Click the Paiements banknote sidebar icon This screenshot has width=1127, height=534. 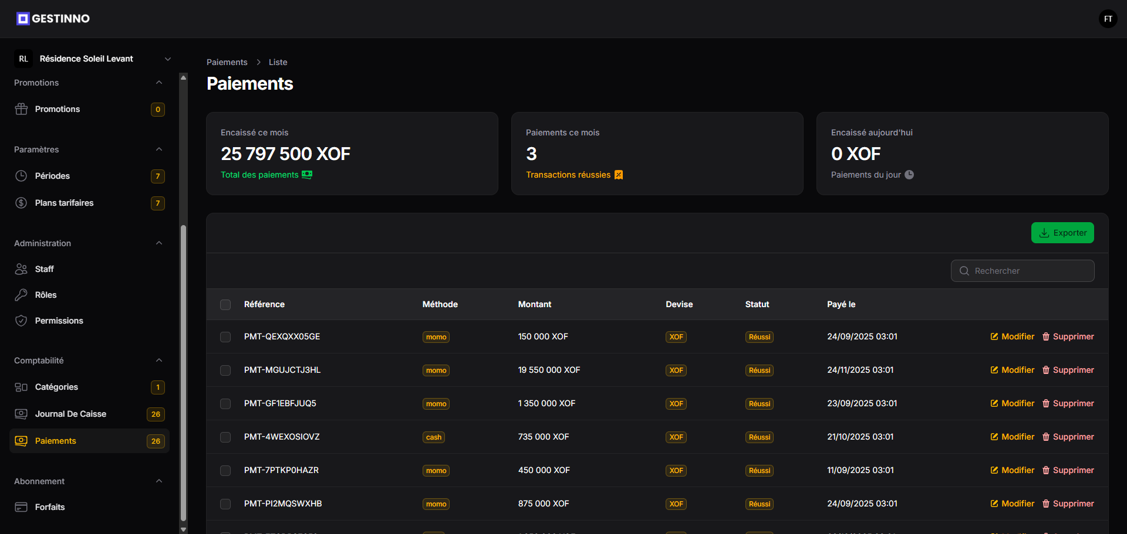[x=21, y=441]
